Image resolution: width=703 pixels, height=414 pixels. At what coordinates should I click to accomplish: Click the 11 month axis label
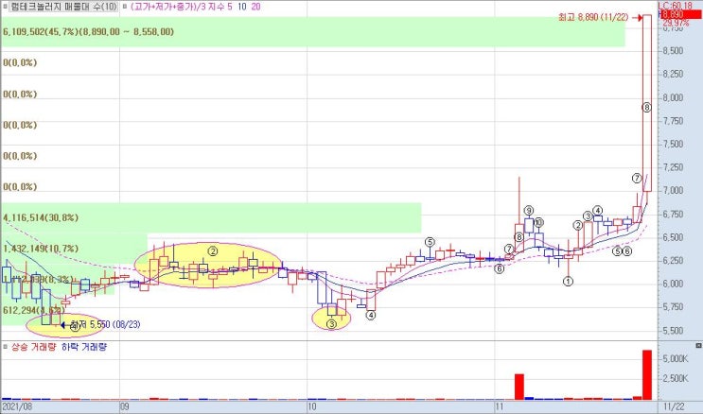tap(500, 406)
